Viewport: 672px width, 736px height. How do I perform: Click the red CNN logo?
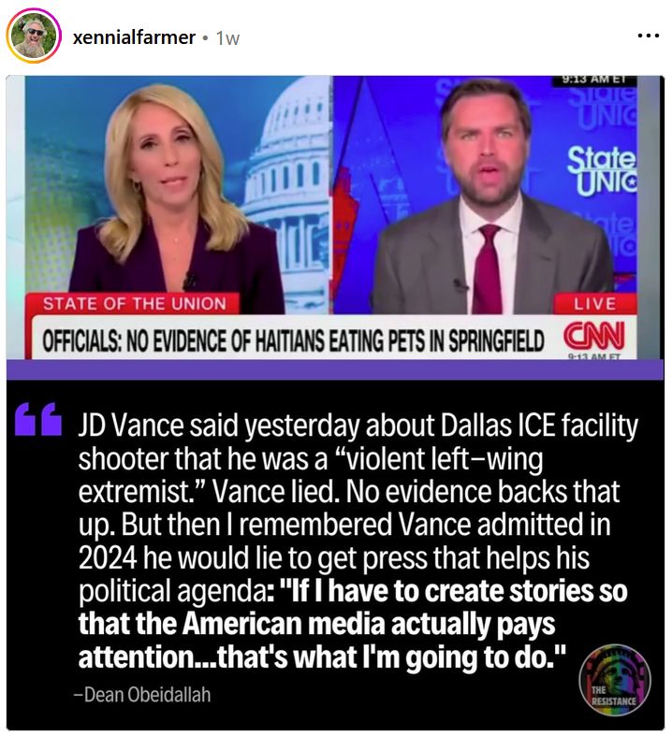coord(593,335)
